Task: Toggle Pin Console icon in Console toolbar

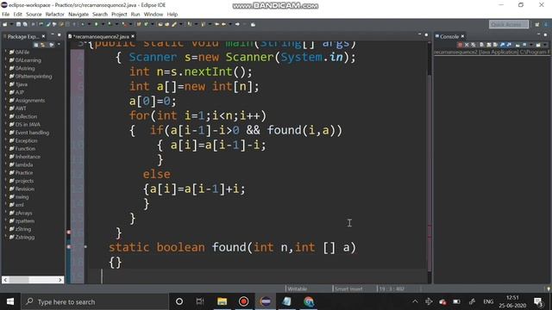Action: [517, 45]
